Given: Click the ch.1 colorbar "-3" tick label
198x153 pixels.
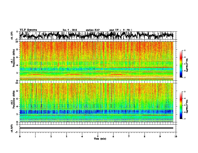Looking at the screenshot, I should pos(184,50).
